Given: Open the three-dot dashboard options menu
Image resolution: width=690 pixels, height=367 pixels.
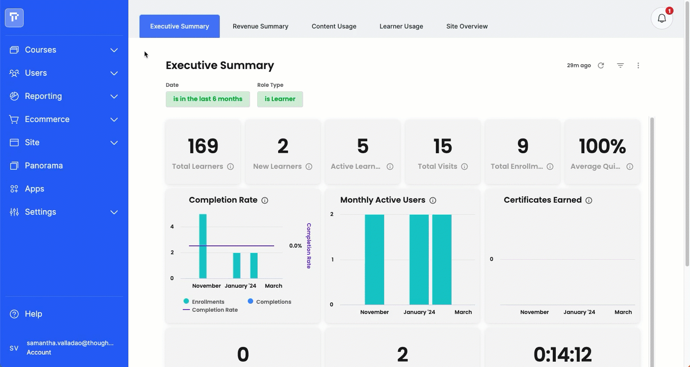Looking at the screenshot, I should pos(638,65).
